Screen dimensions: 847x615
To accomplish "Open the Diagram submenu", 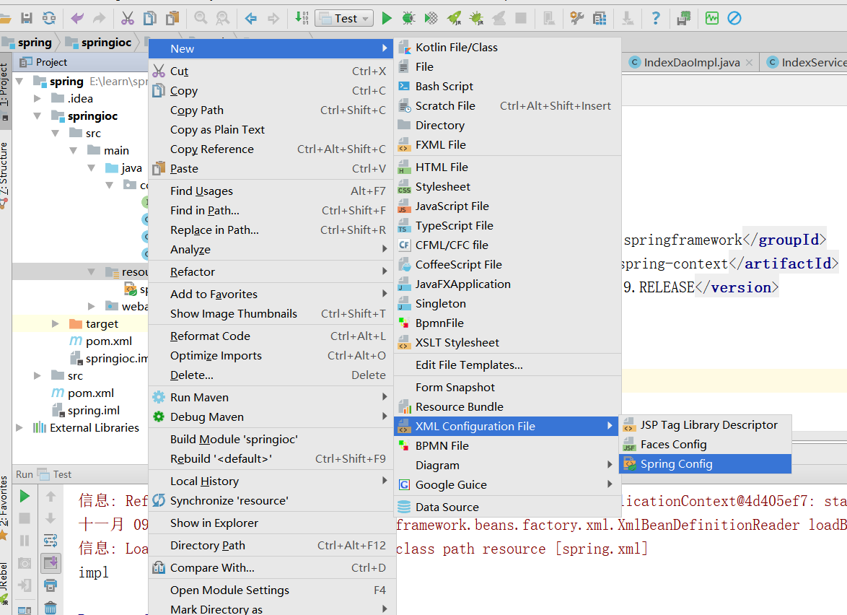I will click(507, 466).
